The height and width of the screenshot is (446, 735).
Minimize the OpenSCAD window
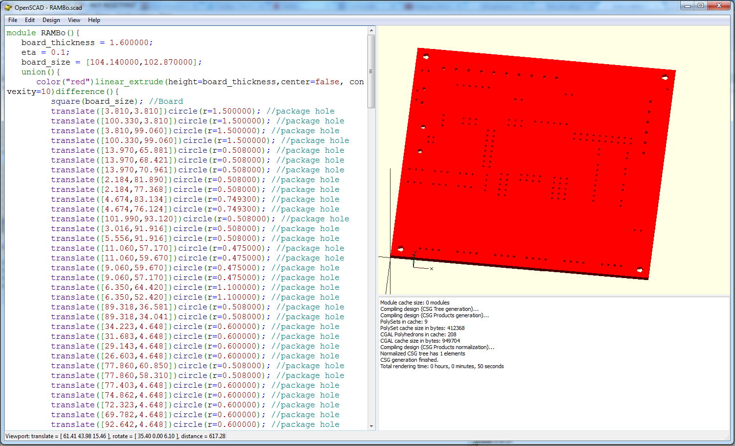[x=687, y=5]
